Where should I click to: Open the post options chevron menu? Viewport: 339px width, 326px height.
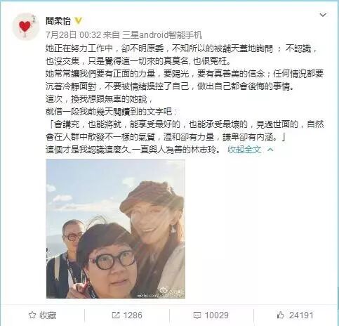pyautogui.click(x=323, y=15)
